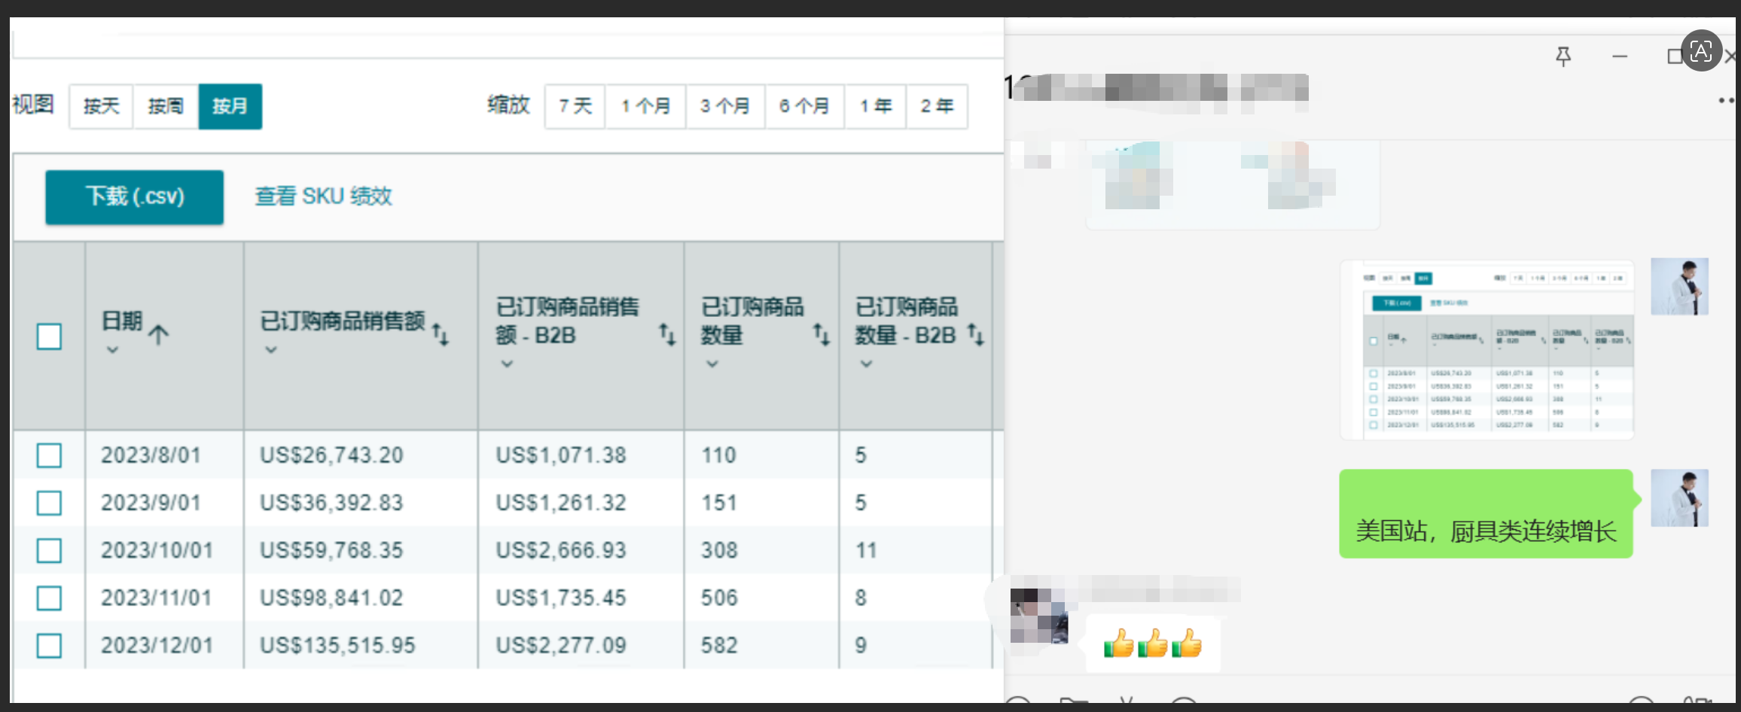Viewport: 1741px width, 712px height.
Task: Download the report with 下载 (.csv) button
Action: coord(135,196)
